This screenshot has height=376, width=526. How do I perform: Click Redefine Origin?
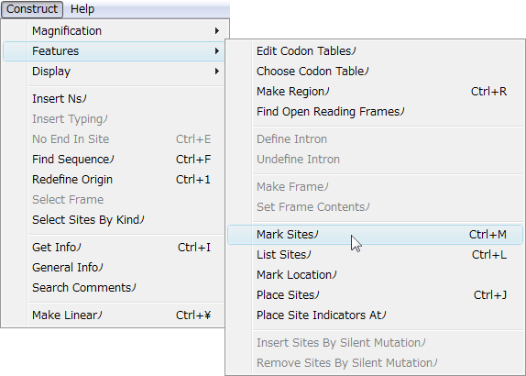tap(115, 179)
